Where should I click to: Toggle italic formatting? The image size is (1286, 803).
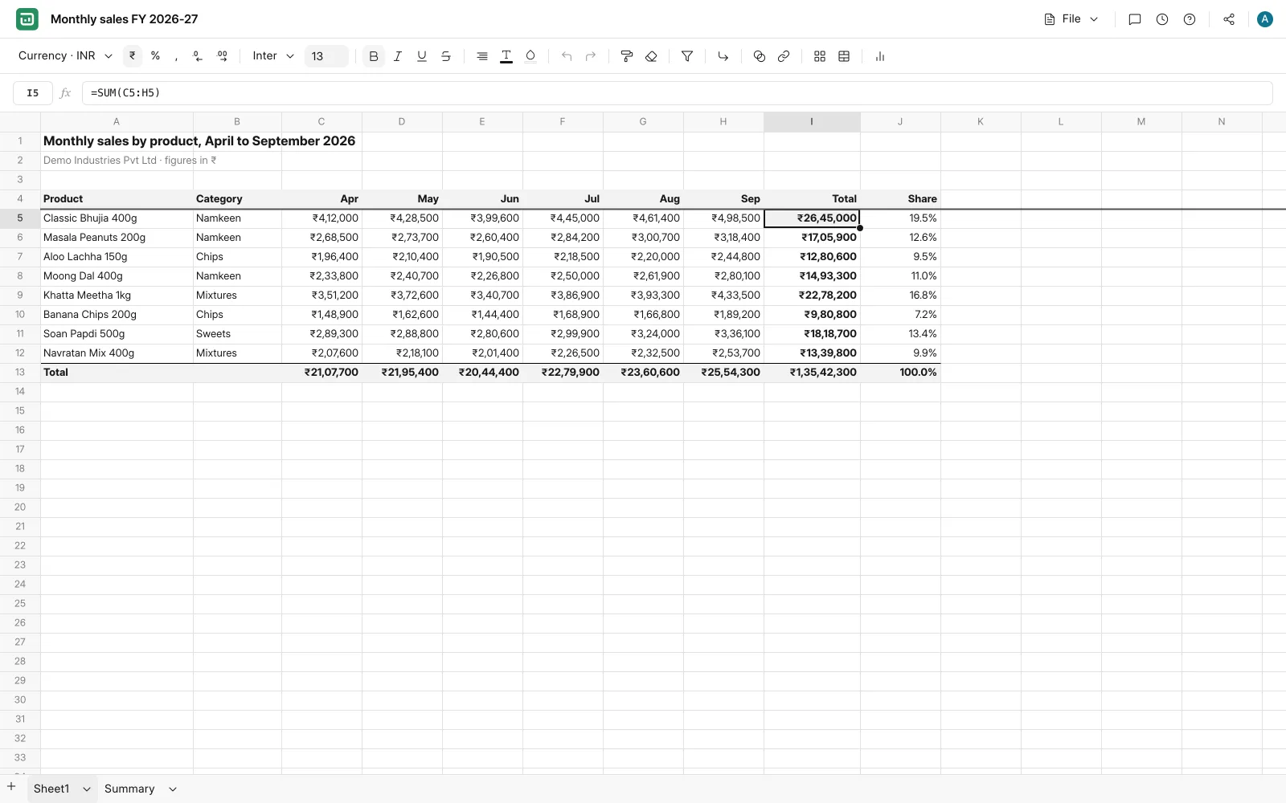(398, 56)
